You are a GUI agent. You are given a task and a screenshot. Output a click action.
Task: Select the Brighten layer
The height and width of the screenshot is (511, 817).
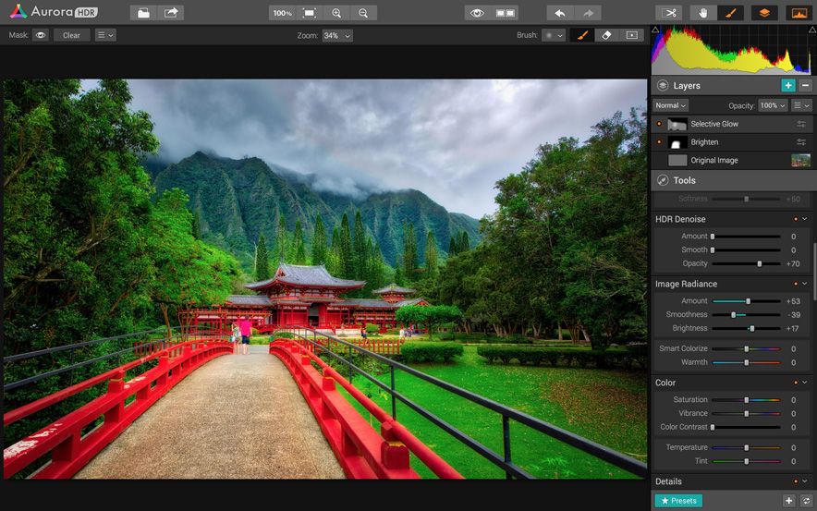(x=704, y=142)
